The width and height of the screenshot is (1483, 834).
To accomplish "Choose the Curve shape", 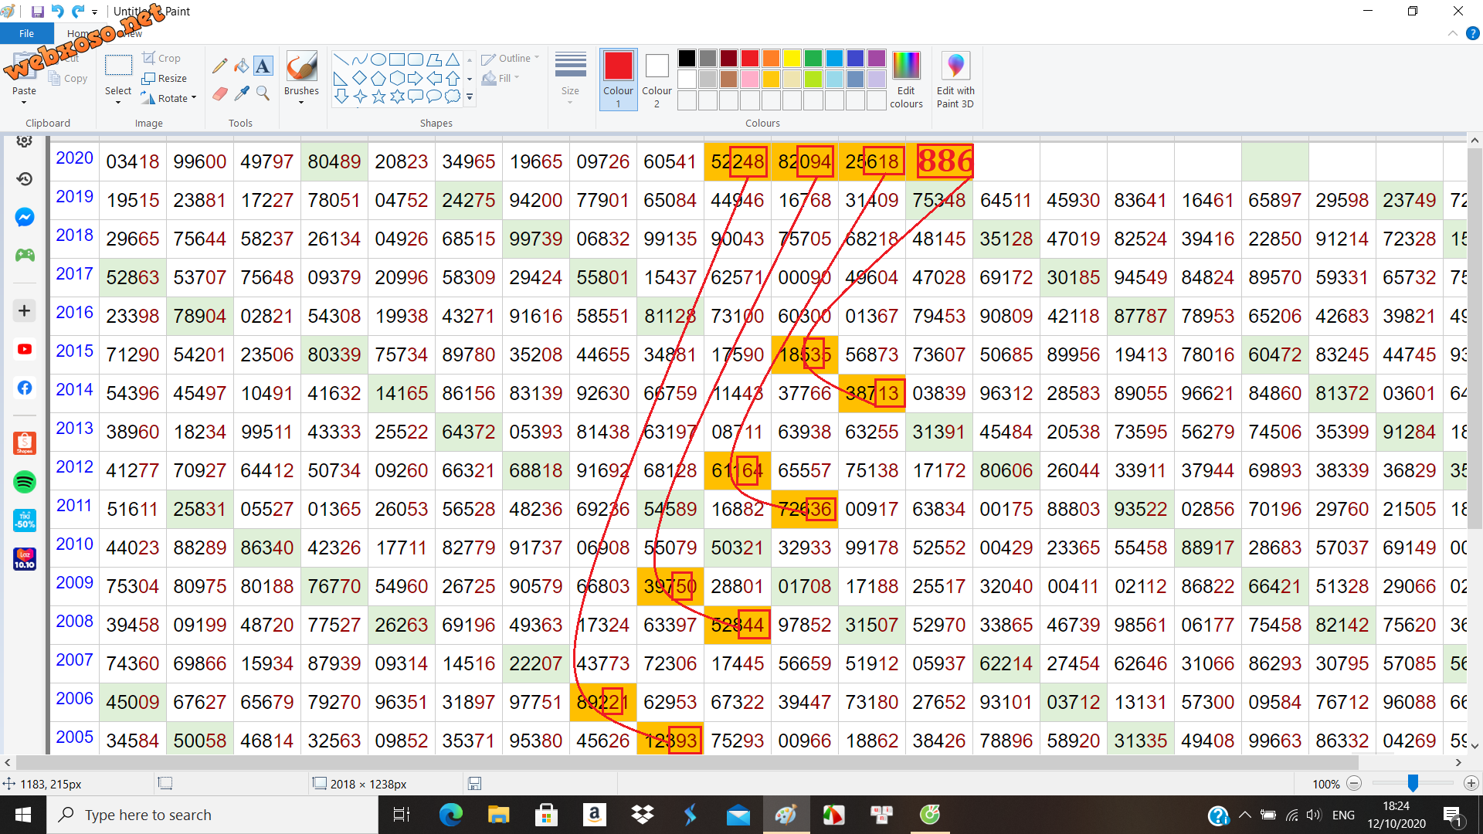I will (359, 59).
